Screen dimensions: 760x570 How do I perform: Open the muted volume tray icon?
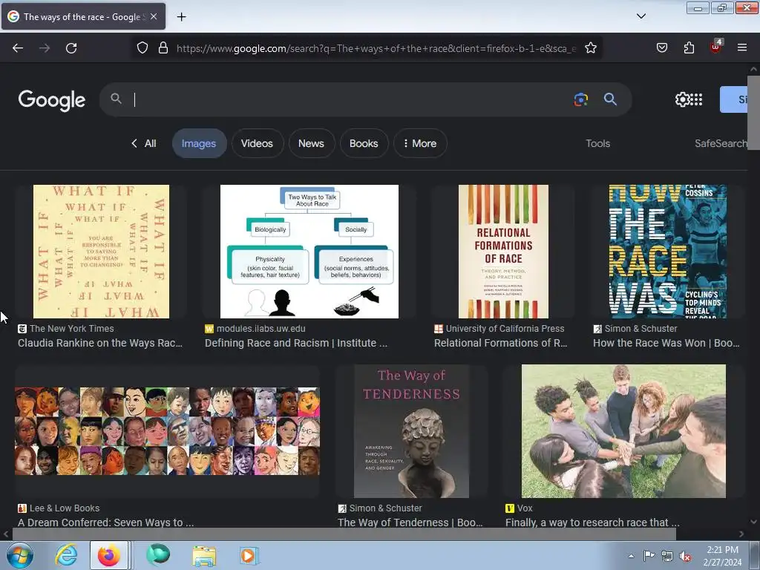[685, 557]
